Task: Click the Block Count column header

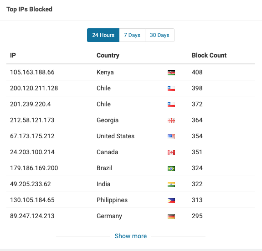Action: (209, 55)
